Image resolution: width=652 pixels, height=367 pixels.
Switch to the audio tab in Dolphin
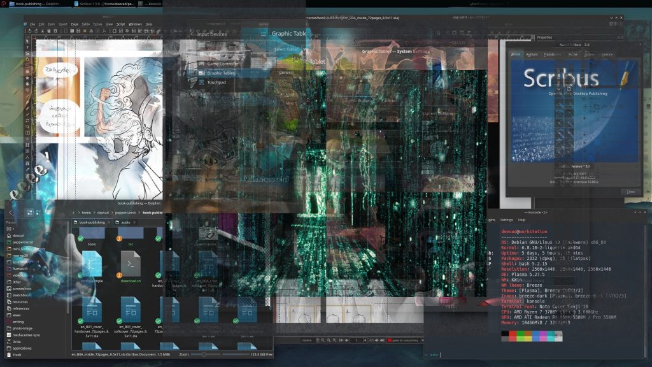pos(125,222)
